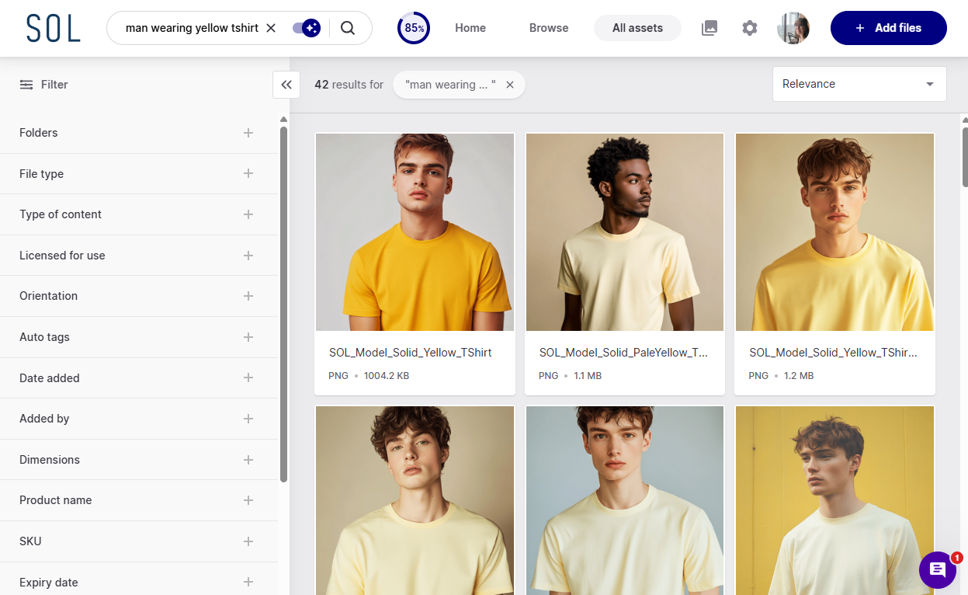
Task: Click the Add files button
Action: (889, 28)
